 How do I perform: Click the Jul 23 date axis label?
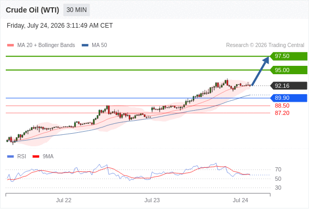coord(152,200)
